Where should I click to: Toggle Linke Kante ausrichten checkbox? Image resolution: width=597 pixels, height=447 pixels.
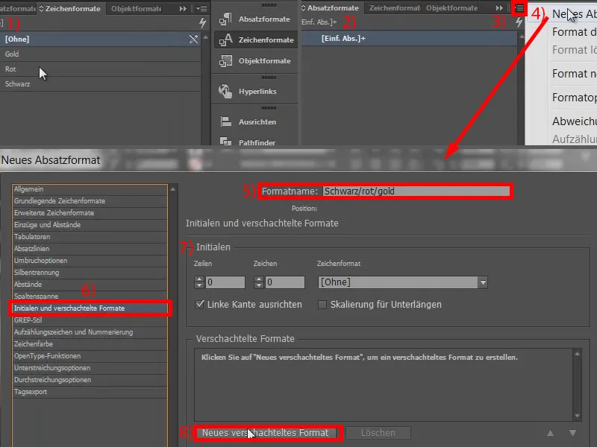(x=199, y=305)
